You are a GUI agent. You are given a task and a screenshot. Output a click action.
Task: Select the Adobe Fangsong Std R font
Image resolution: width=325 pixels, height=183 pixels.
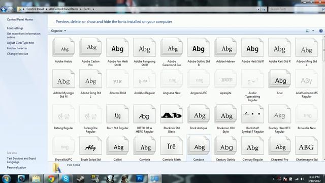(x=144, y=47)
